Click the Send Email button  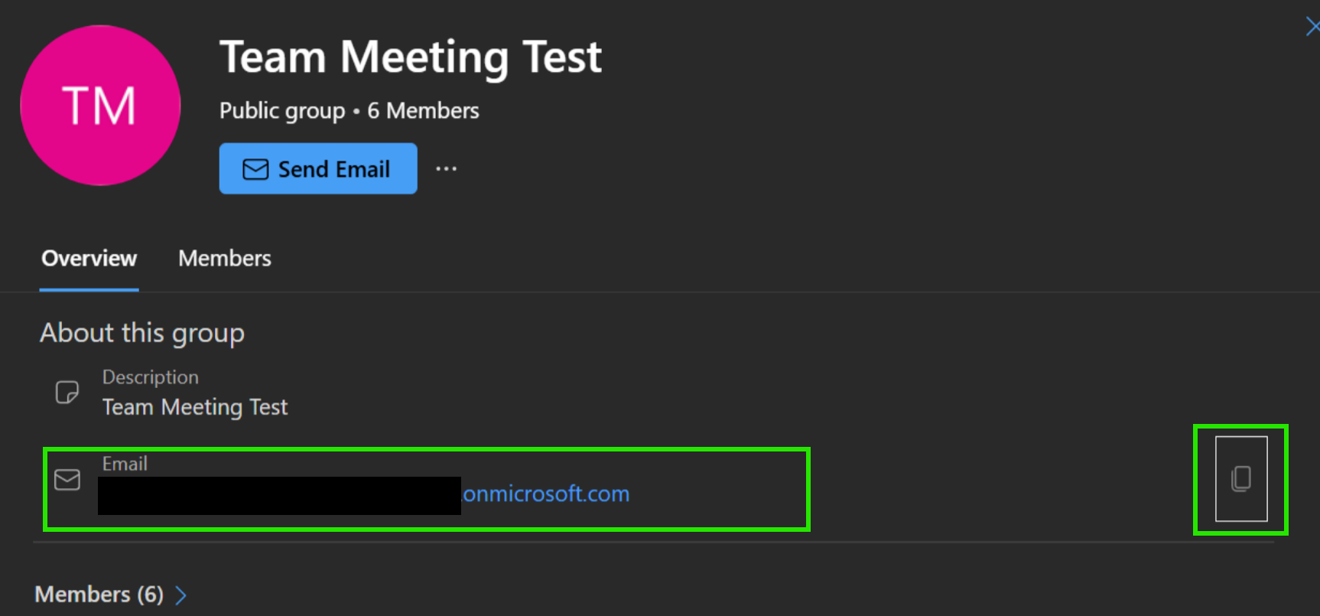pos(318,168)
